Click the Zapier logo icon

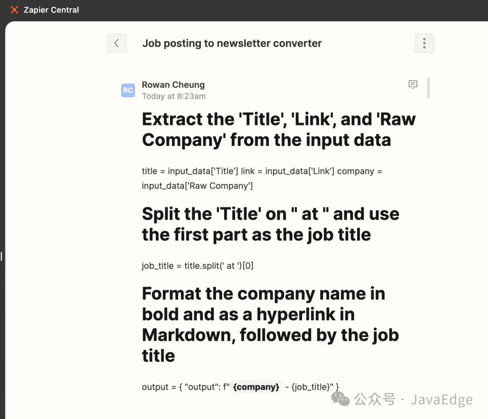click(x=14, y=10)
